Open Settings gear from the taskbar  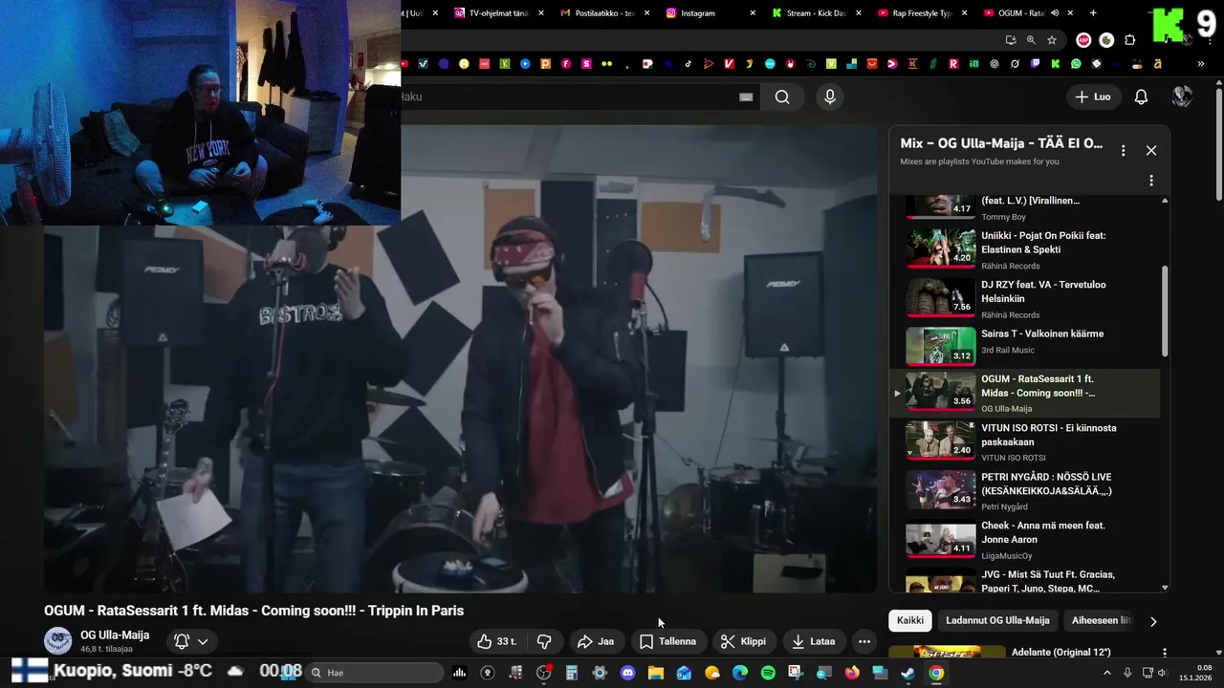coord(600,673)
